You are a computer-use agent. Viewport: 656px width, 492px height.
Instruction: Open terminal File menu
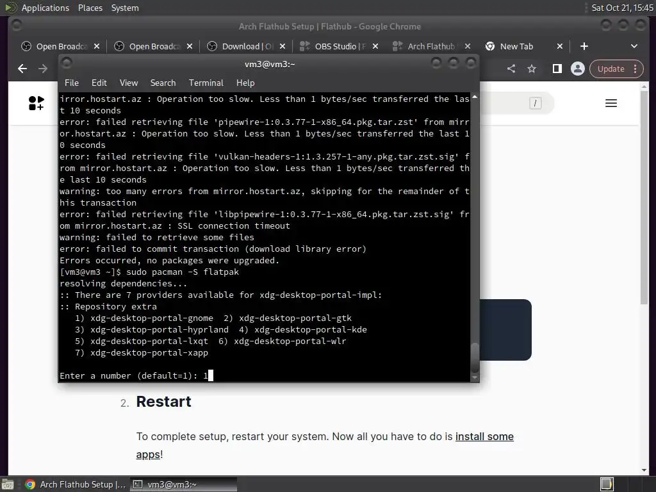point(72,83)
